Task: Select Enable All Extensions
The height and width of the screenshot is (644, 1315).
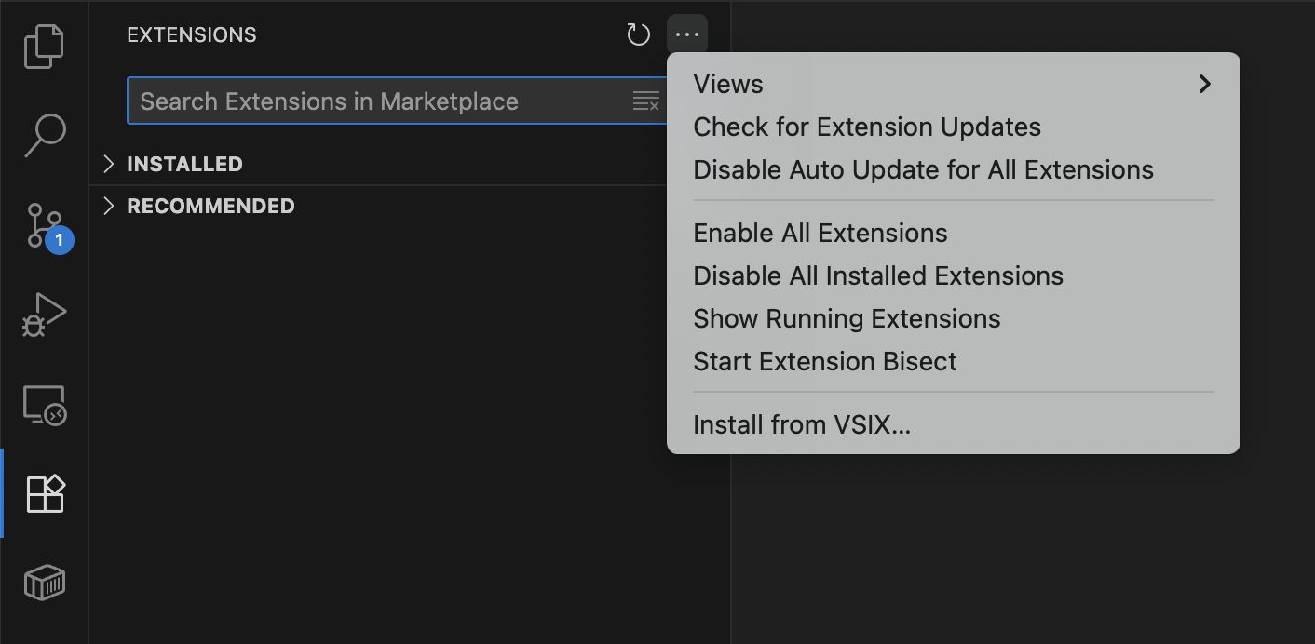Action: [820, 233]
